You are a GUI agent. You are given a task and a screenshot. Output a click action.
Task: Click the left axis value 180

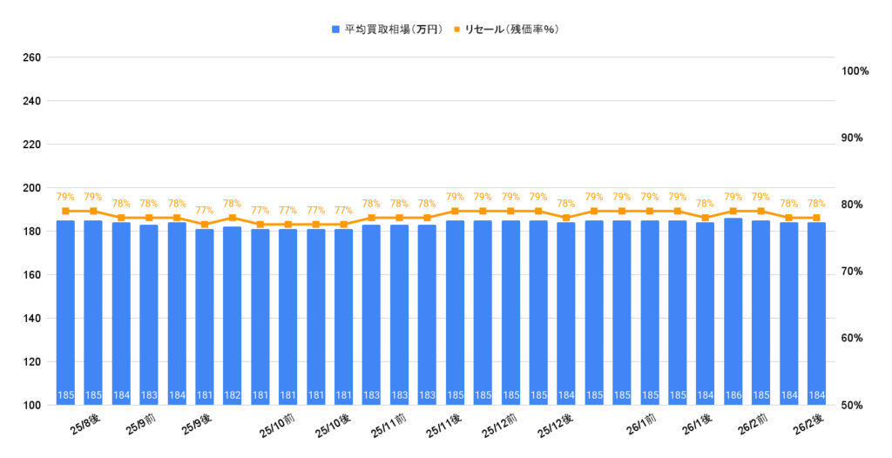coord(32,232)
